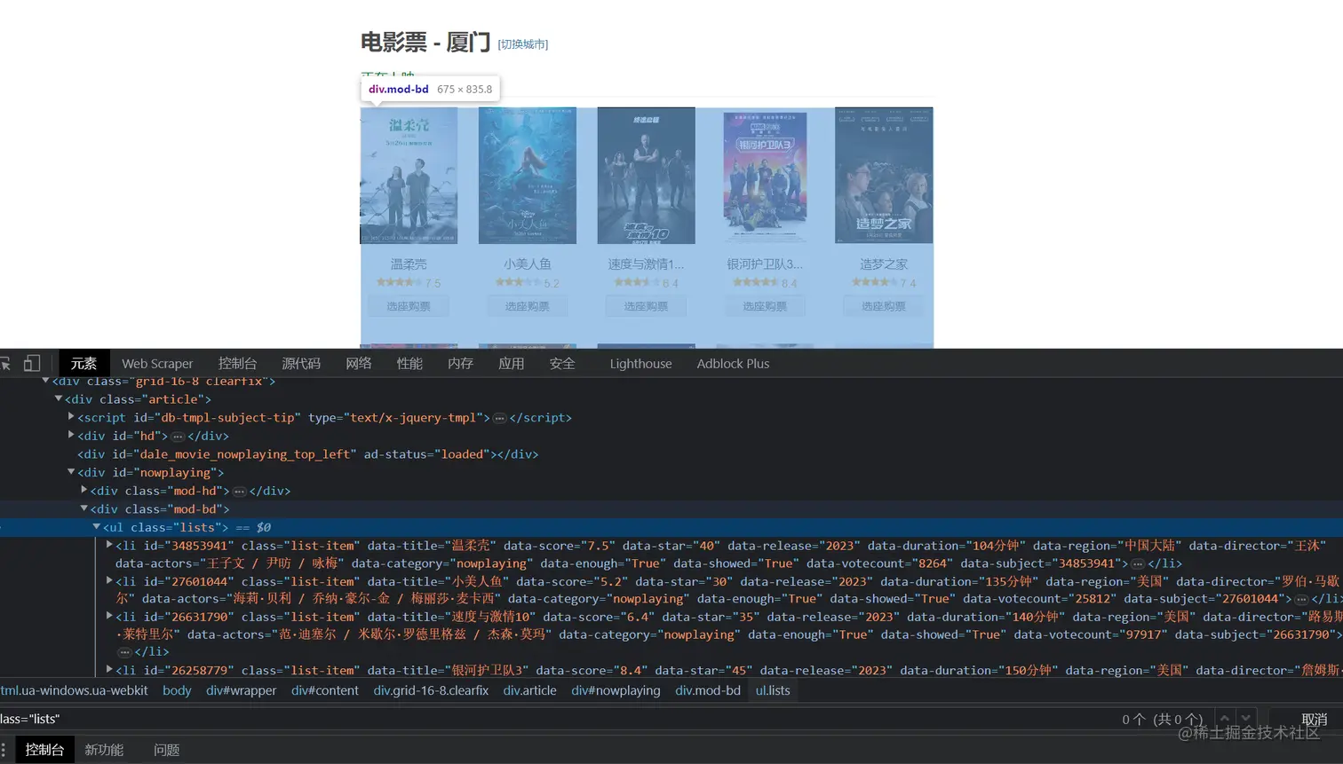Expand the li id="26631790" node
This screenshot has width=1343, height=764.
pyautogui.click(x=109, y=616)
